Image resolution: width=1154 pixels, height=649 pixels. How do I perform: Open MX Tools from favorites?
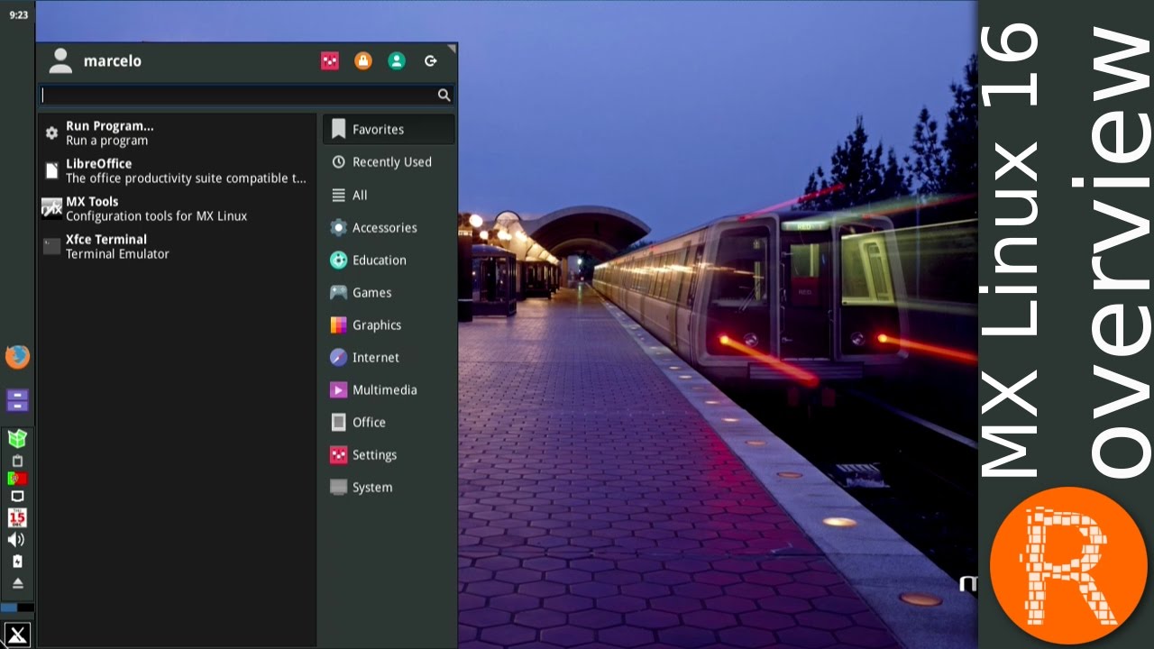178,209
